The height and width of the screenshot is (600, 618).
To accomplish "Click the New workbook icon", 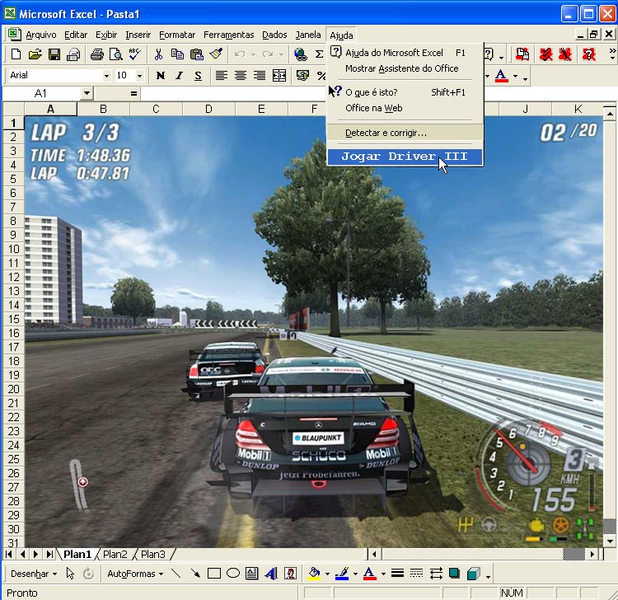I will pyautogui.click(x=16, y=54).
